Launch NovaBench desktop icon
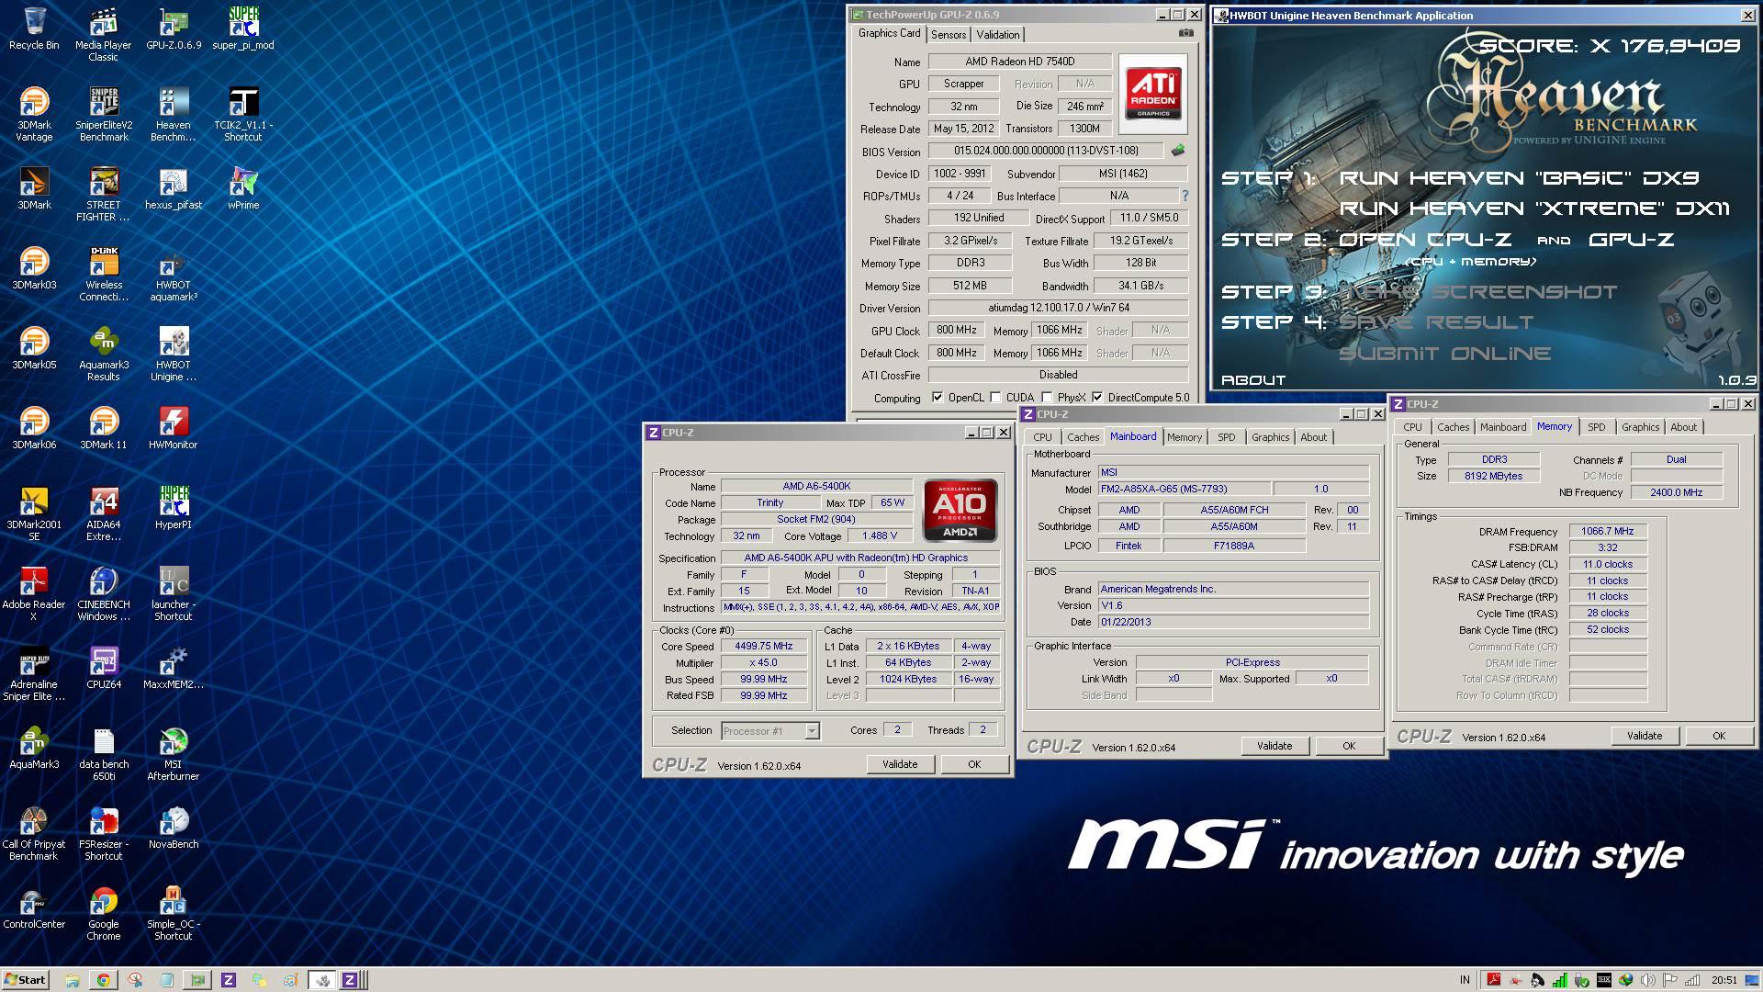This screenshot has height=992, width=1763. point(173,828)
